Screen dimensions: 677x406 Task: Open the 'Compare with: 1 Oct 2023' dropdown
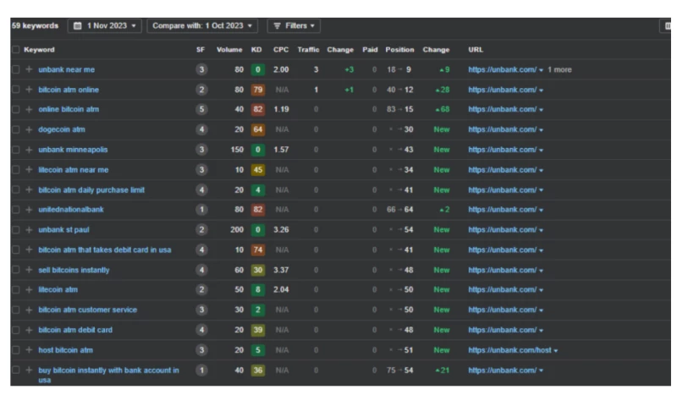click(x=203, y=26)
